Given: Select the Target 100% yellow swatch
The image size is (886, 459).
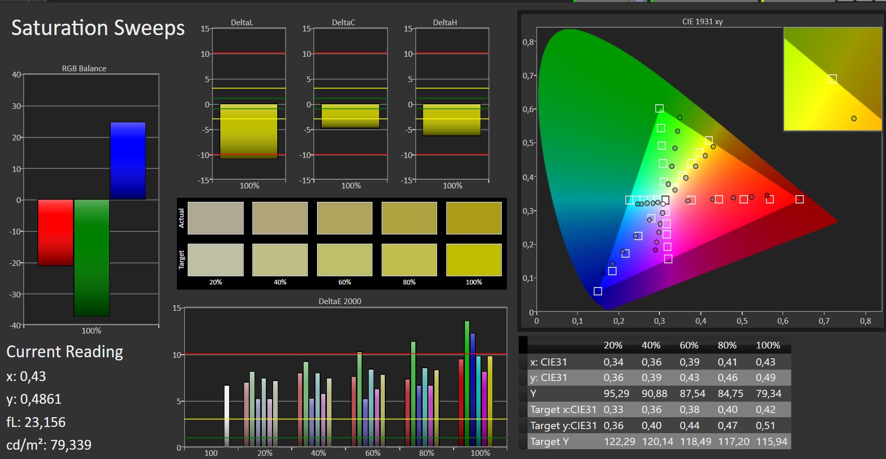Looking at the screenshot, I should (474, 260).
